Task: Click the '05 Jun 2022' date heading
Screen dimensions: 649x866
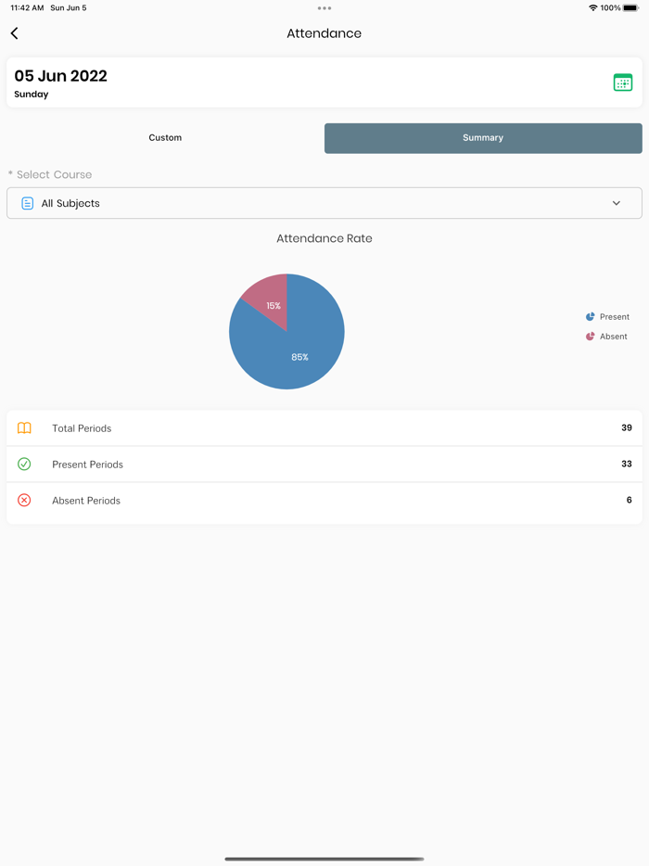Action: click(61, 76)
